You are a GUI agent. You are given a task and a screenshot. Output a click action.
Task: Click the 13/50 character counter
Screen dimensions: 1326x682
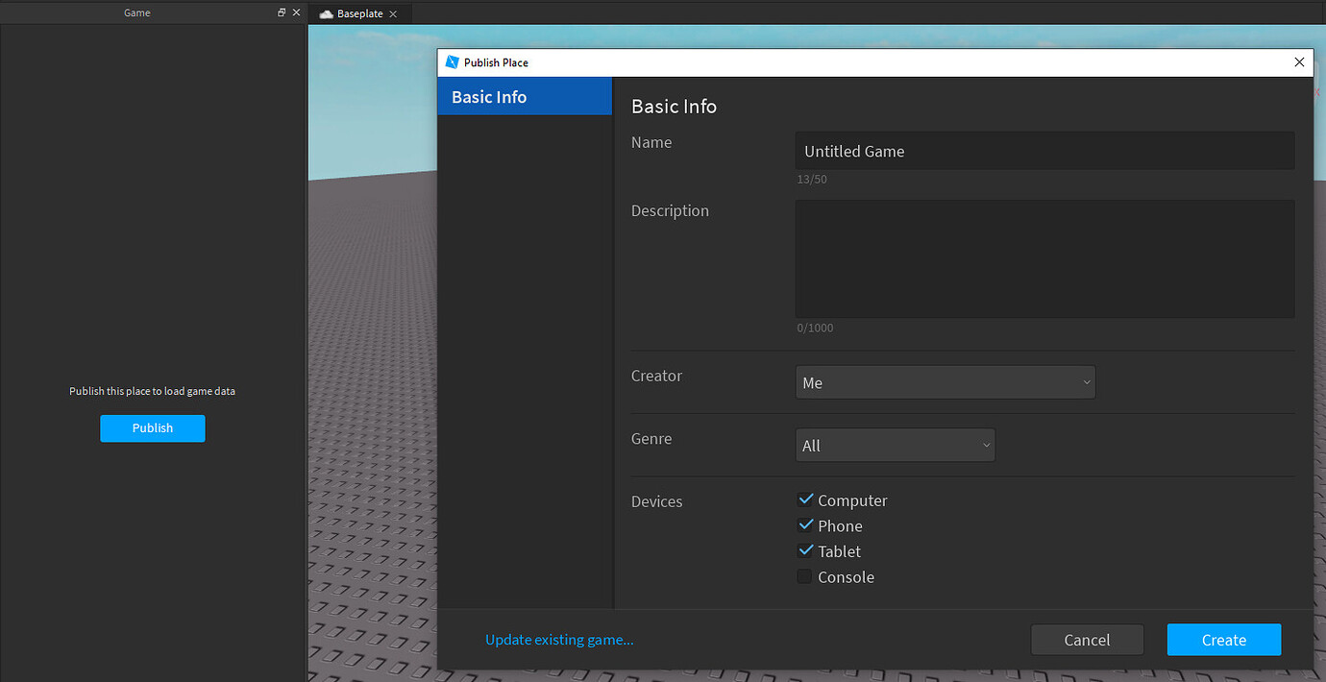tap(812, 180)
